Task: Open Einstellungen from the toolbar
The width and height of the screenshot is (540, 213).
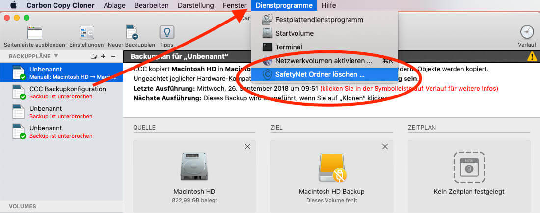Action: pyautogui.click(x=86, y=33)
